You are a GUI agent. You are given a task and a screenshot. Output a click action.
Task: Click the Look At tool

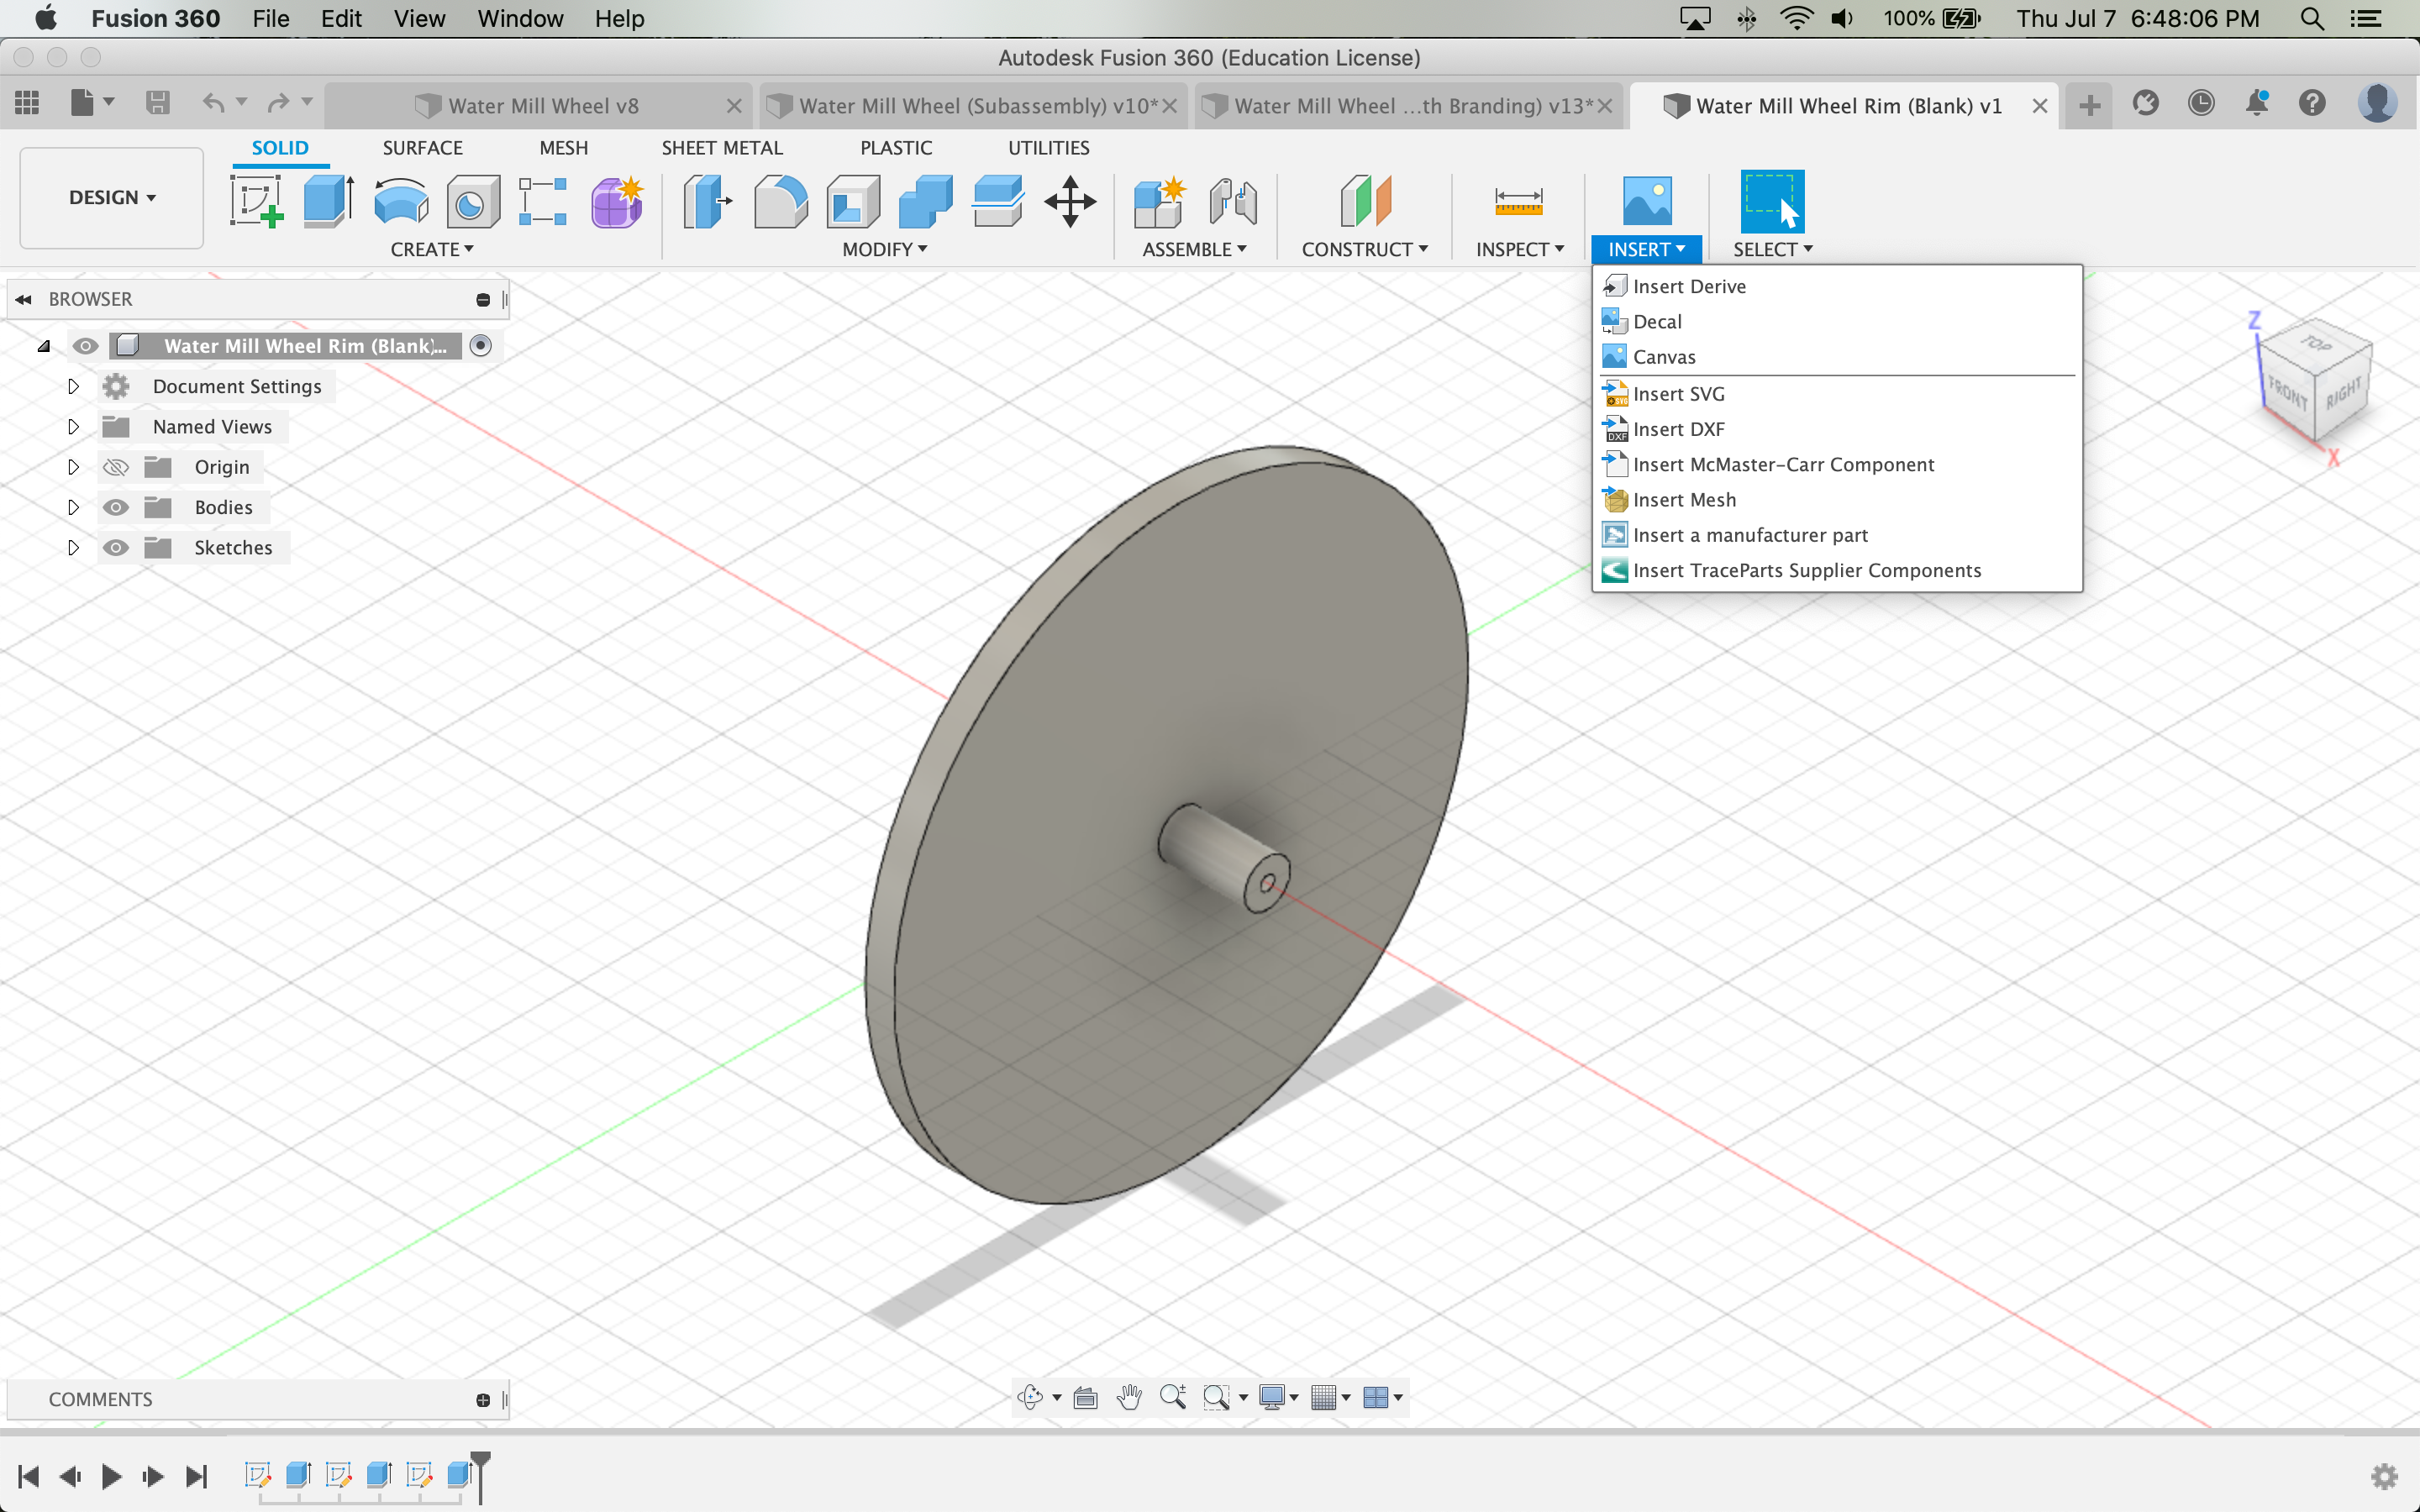(x=1085, y=1397)
